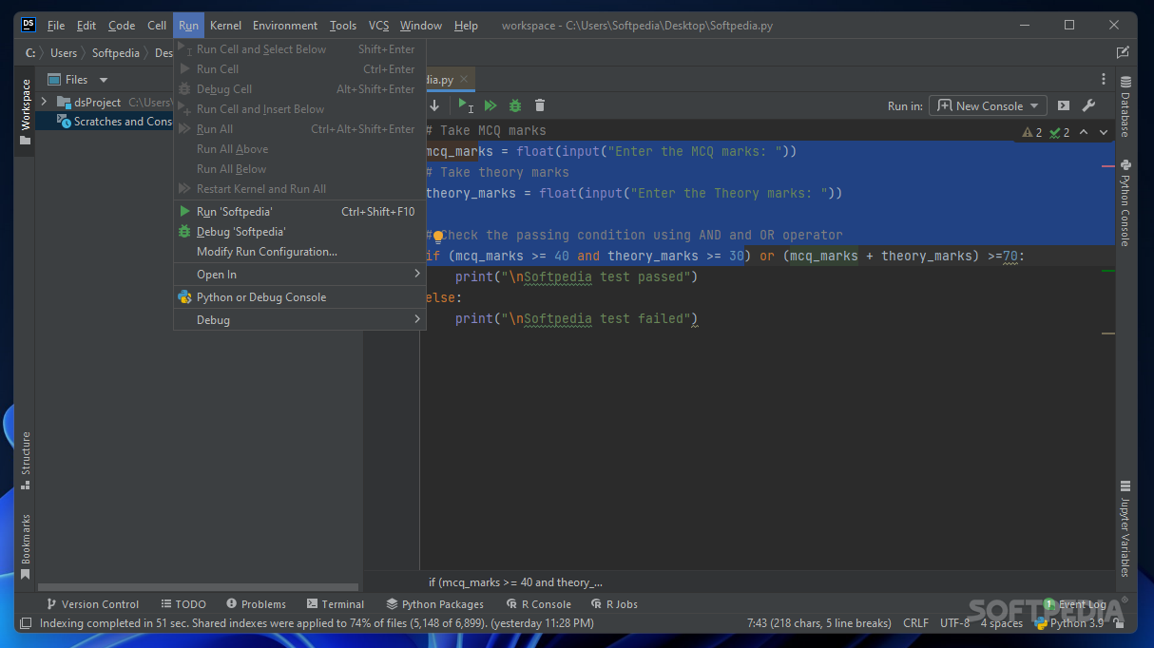Expand the Debug submenu entry
This screenshot has height=648, width=1154.
coord(299,320)
